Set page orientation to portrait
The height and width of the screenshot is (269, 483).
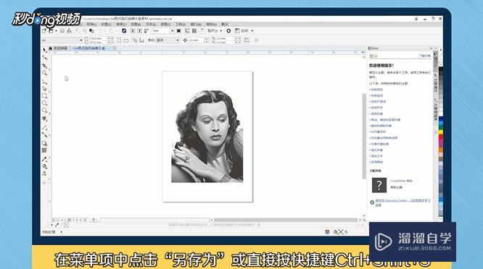[120, 40]
